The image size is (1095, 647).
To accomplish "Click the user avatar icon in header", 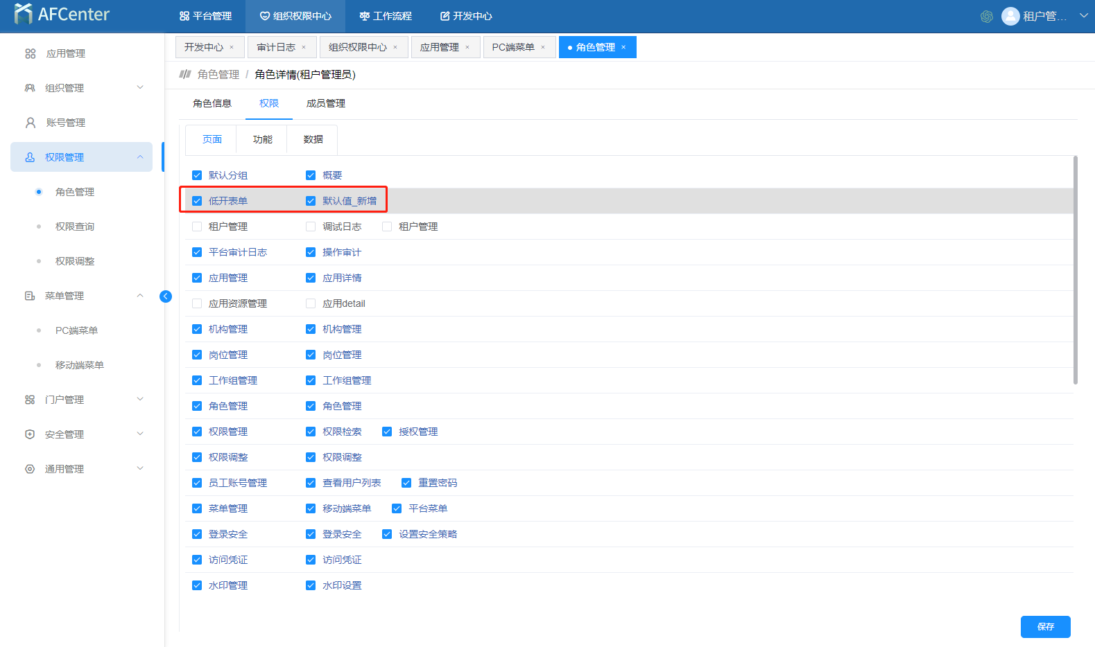I will click(1010, 16).
